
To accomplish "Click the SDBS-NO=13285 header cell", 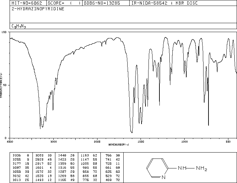I will point(106,3).
